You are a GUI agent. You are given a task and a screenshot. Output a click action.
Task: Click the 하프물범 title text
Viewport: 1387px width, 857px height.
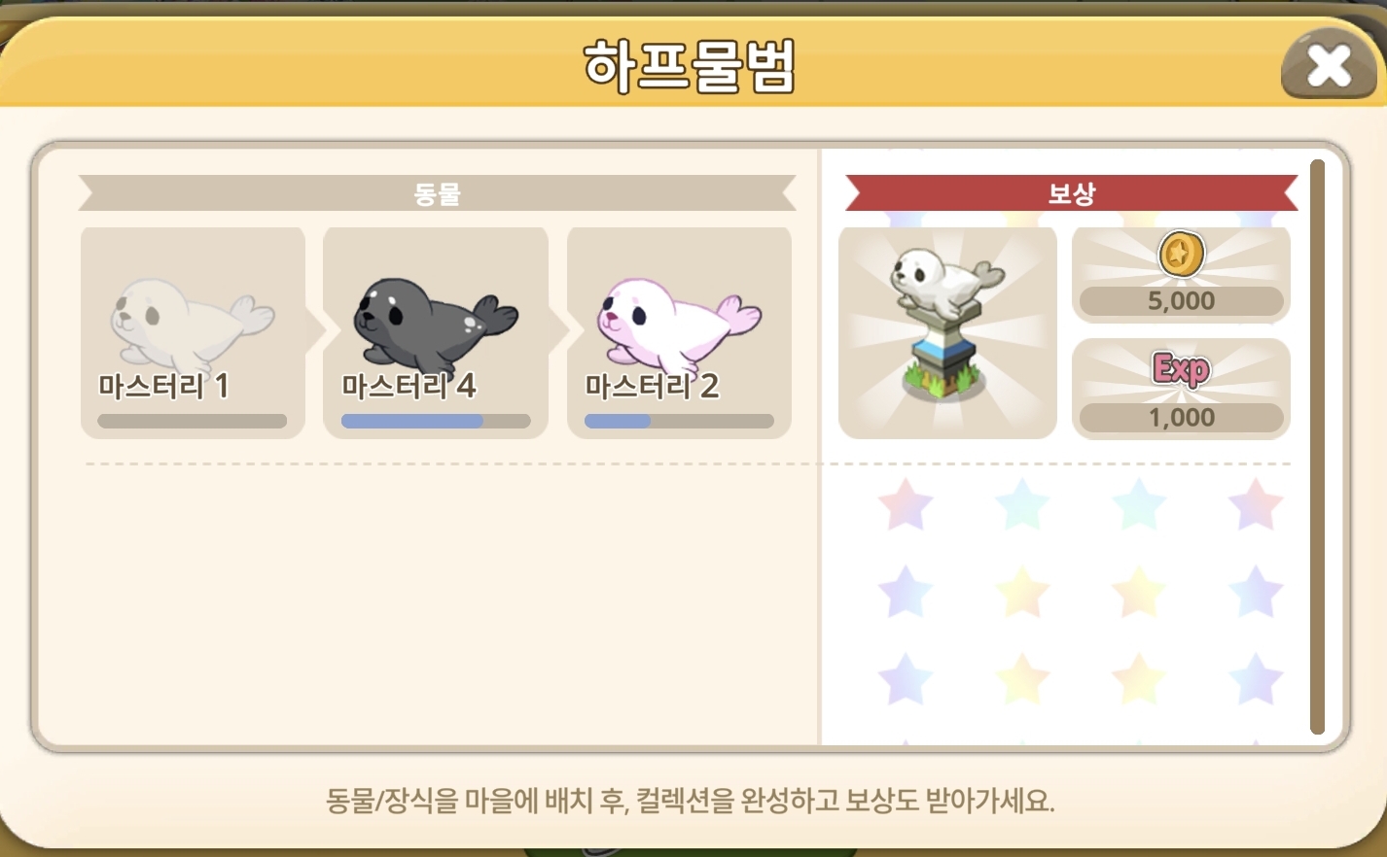pos(690,66)
